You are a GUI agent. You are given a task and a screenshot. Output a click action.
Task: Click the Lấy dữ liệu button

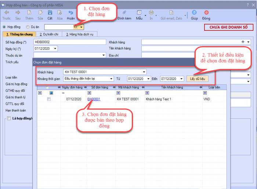point(198,78)
